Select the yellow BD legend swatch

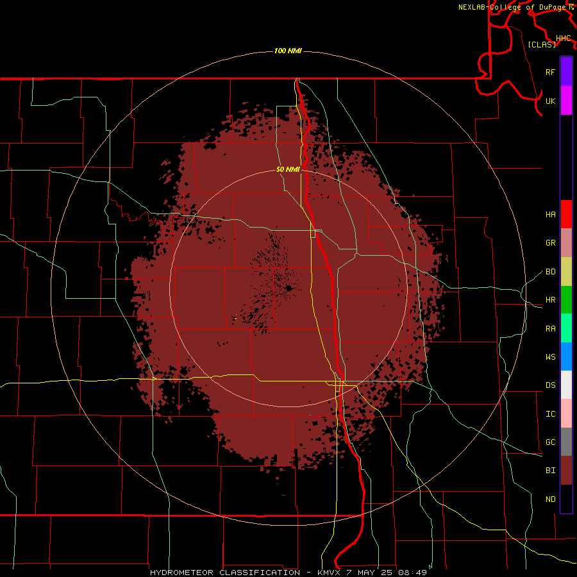click(566, 272)
